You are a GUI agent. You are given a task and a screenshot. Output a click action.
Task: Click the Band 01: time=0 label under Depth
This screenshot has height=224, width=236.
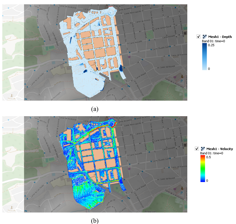[213, 41]
